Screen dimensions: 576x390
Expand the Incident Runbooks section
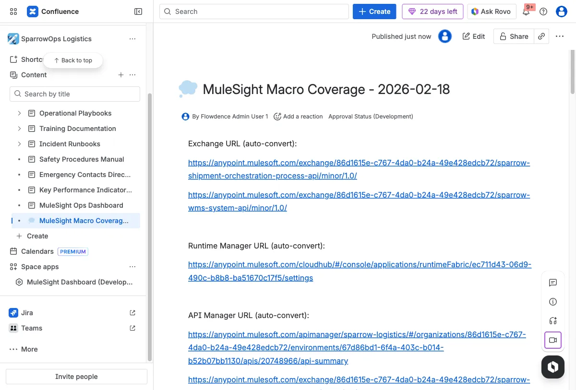(20, 144)
